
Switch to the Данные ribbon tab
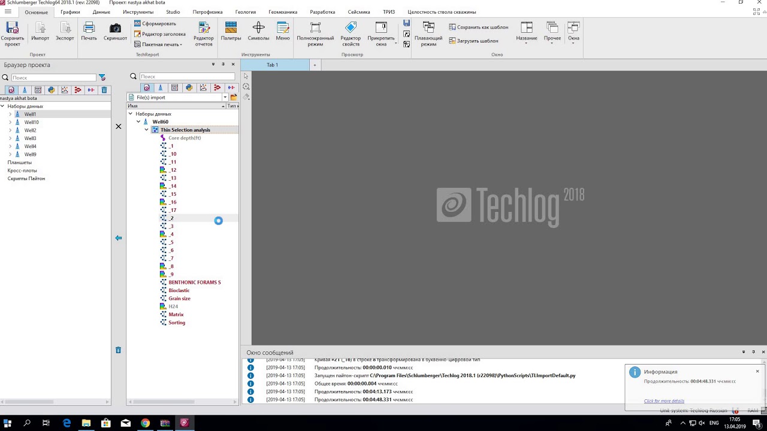(x=101, y=12)
